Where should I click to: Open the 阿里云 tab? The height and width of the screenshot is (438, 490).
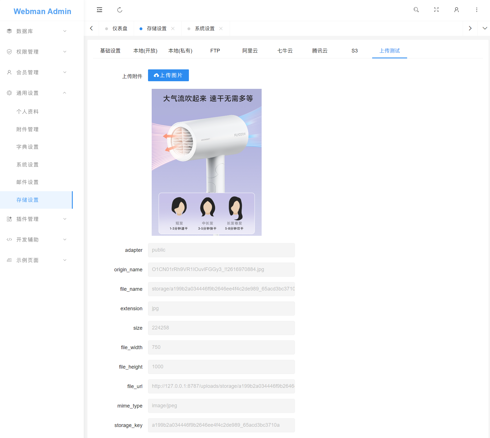(250, 51)
